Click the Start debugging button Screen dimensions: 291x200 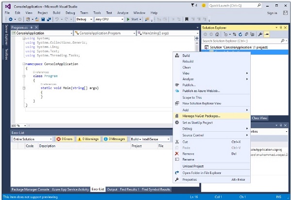(134, 19)
